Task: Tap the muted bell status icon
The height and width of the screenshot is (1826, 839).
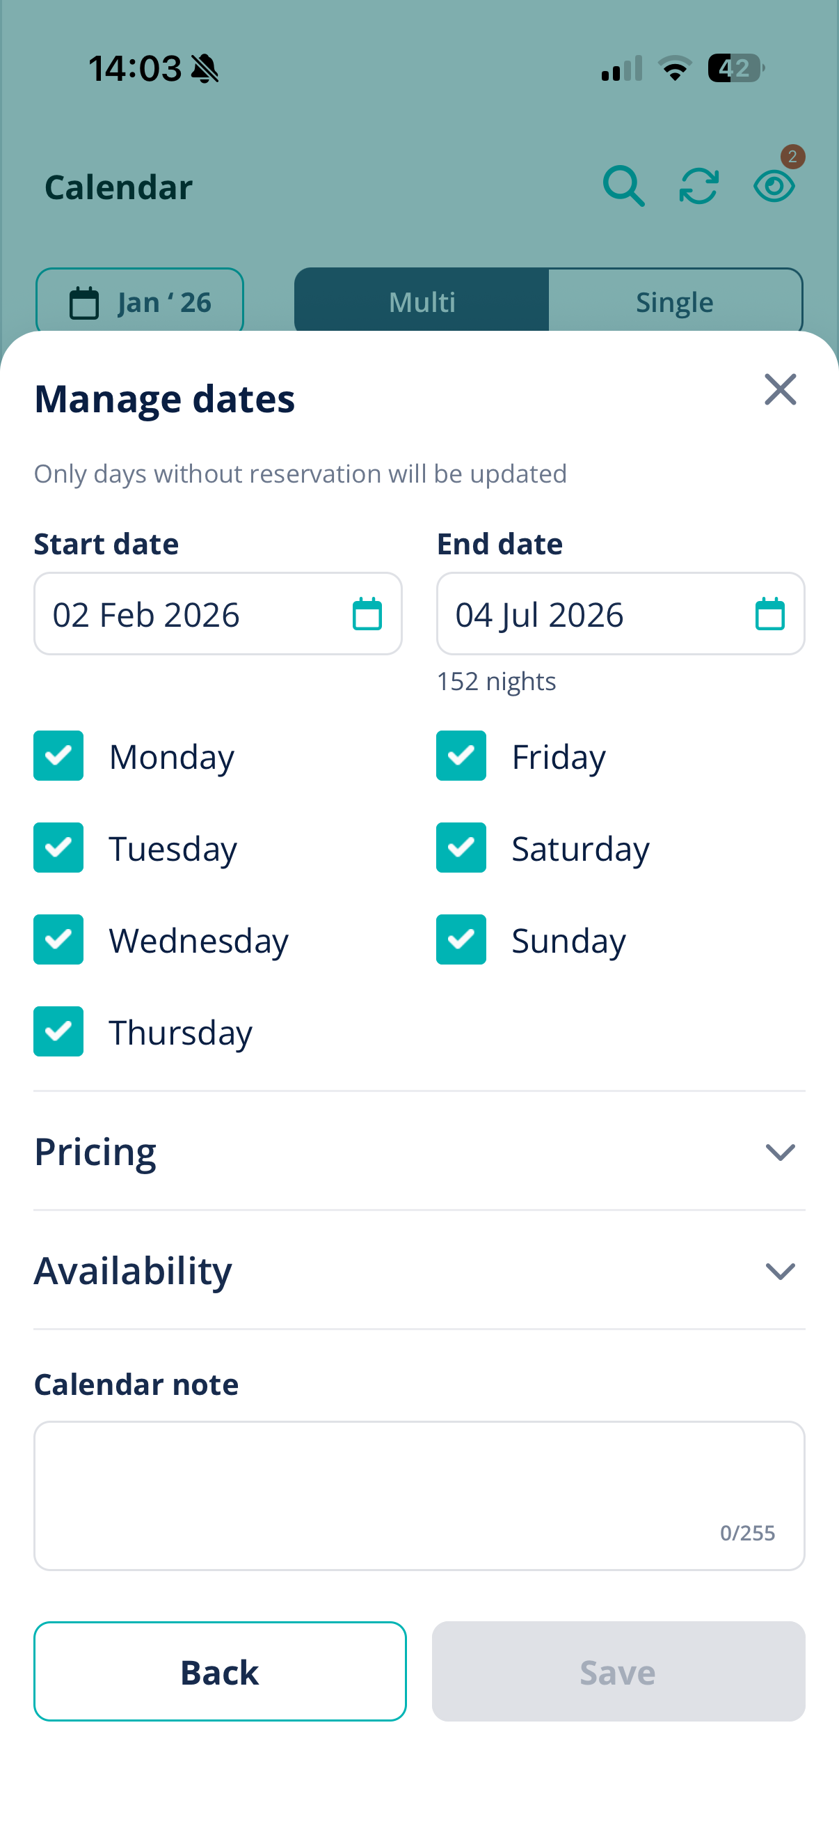Action: coord(205,69)
